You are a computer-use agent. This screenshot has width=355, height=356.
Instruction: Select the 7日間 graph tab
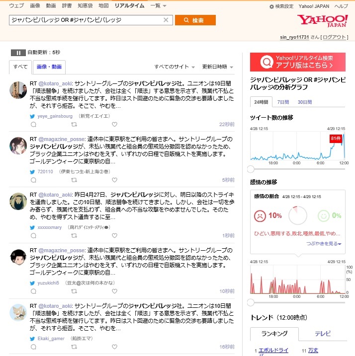click(283, 102)
